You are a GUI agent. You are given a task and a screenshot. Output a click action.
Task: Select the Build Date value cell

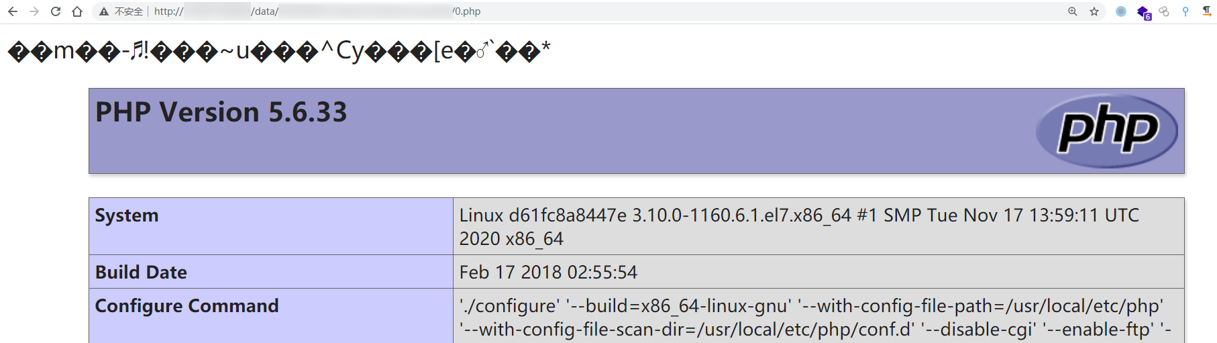coord(818,272)
